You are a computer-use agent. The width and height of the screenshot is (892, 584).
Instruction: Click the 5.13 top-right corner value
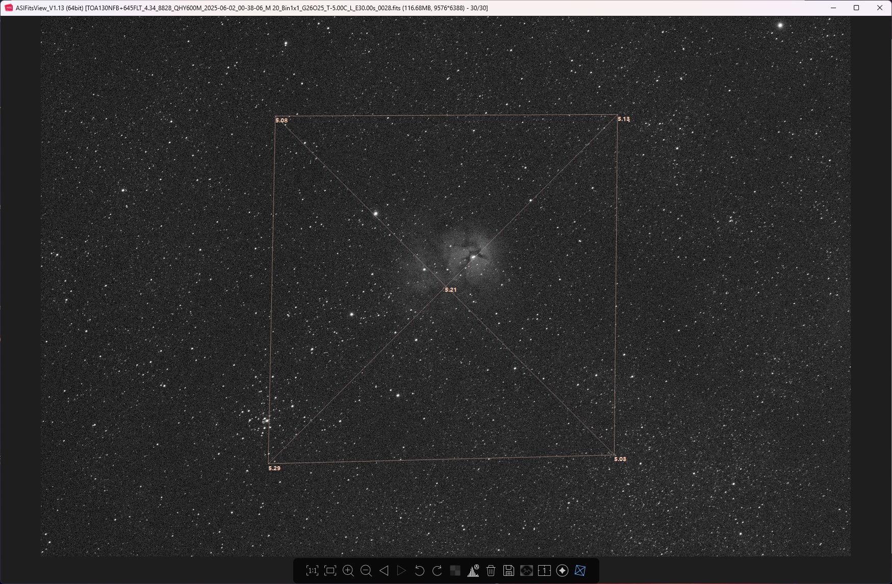pyautogui.click(x=624, y=119)
